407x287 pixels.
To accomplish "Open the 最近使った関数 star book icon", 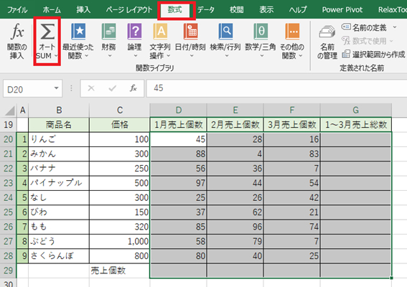I will click(x=78, y=31).
